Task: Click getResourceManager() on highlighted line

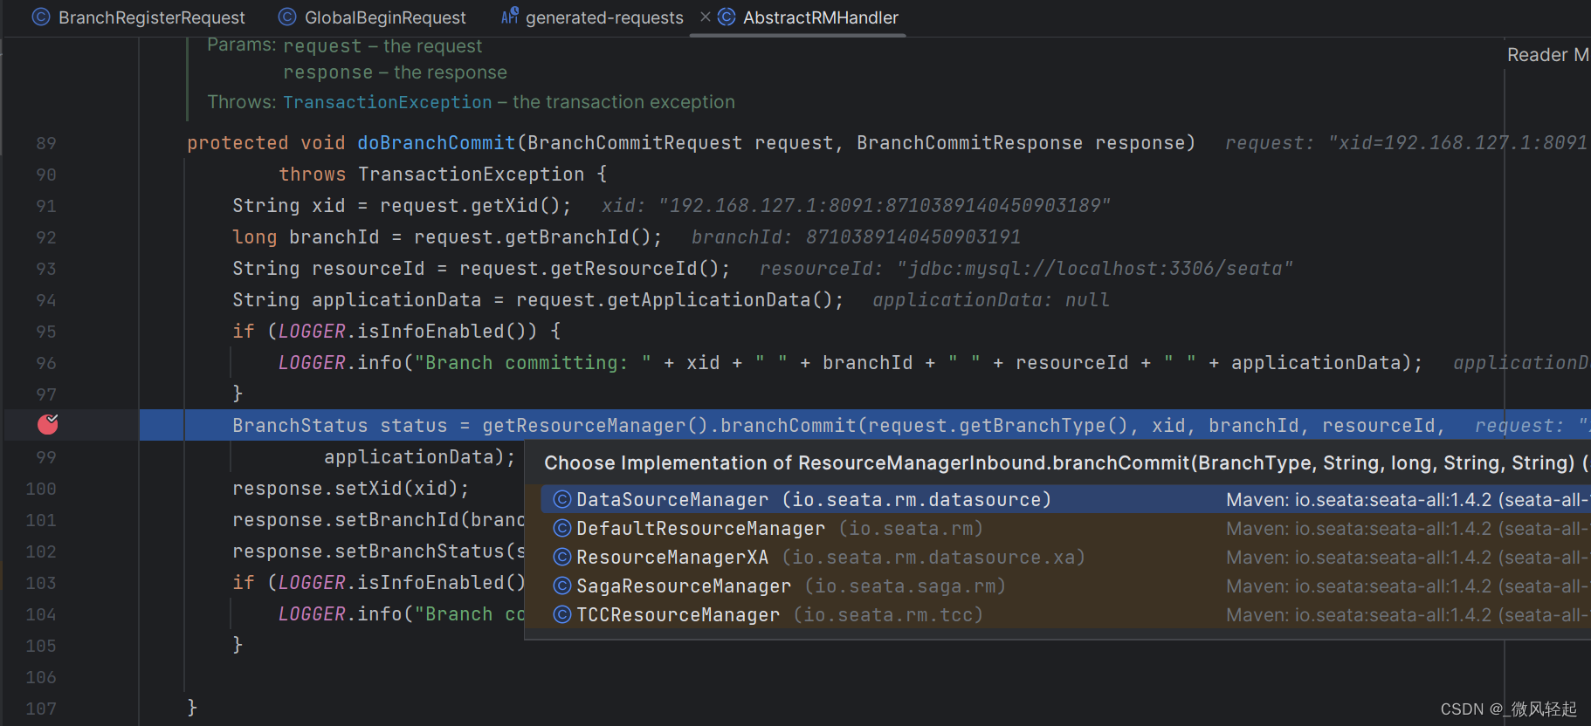Action: 595,426
